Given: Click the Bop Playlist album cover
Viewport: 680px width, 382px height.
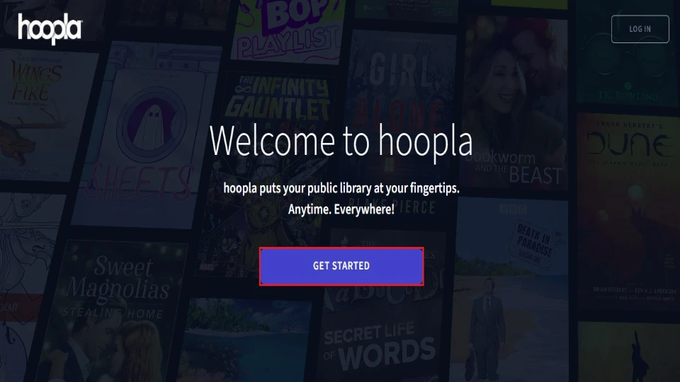Looking at the screenshot, I should [288, 30].
